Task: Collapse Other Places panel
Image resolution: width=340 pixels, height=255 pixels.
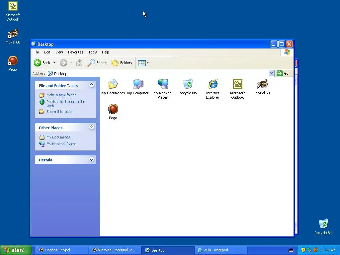Action: point(92,127)
